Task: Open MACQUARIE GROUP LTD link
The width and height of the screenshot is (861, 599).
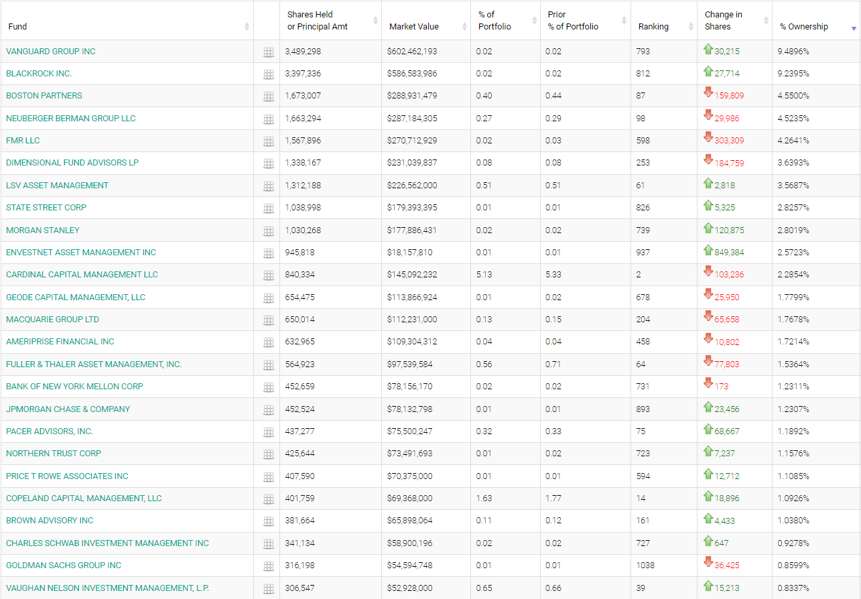Action: (52, 320)
